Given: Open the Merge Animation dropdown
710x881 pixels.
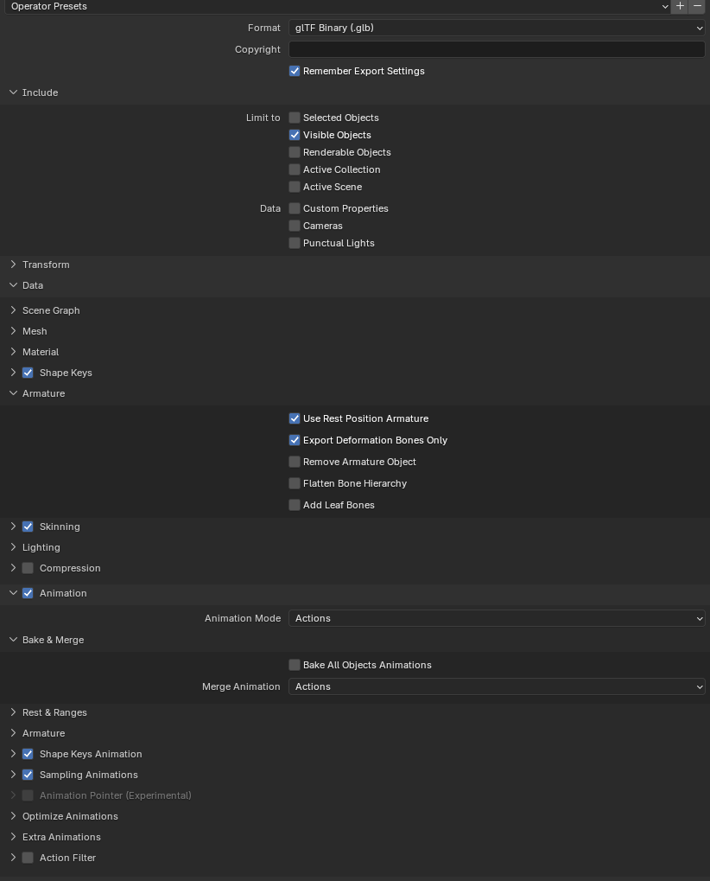Looking at the screenshot, I should (497, 686).
